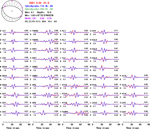Select the THERA N waveform at top
This screenshot has height=129, width=150.
(46, 32)
